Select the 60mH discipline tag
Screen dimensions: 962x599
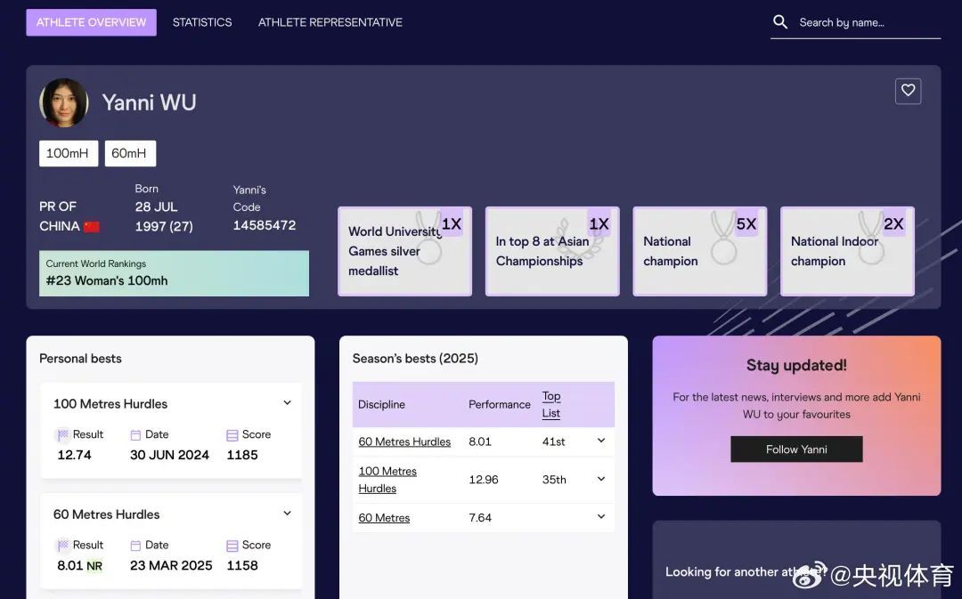coord(129,153)
